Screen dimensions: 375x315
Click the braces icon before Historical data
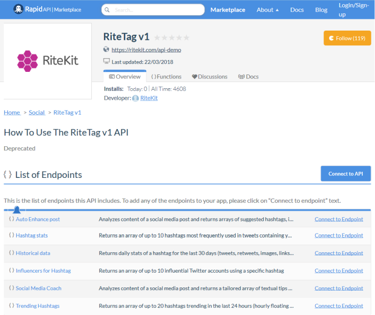11,253
